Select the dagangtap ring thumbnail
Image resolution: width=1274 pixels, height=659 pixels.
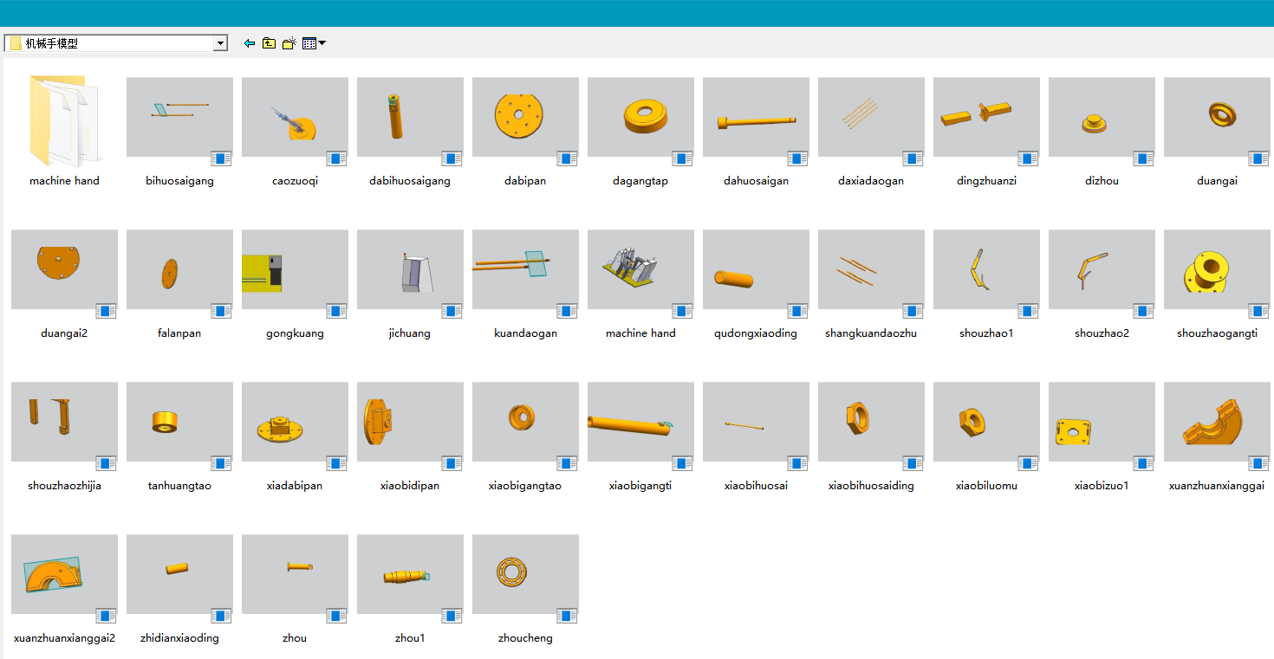[640, 117]
